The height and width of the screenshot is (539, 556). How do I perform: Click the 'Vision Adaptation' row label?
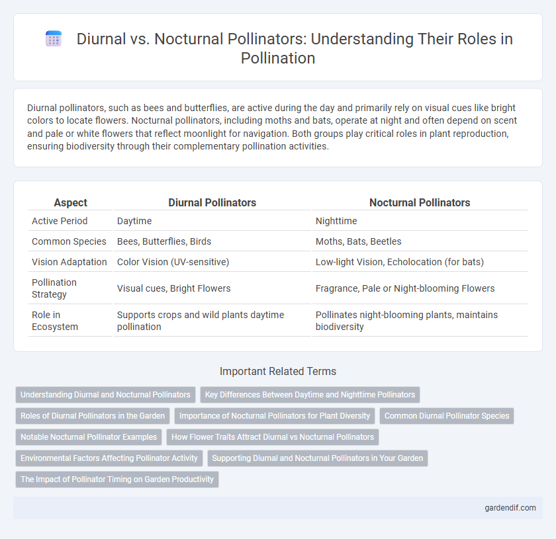click(70, 262)
